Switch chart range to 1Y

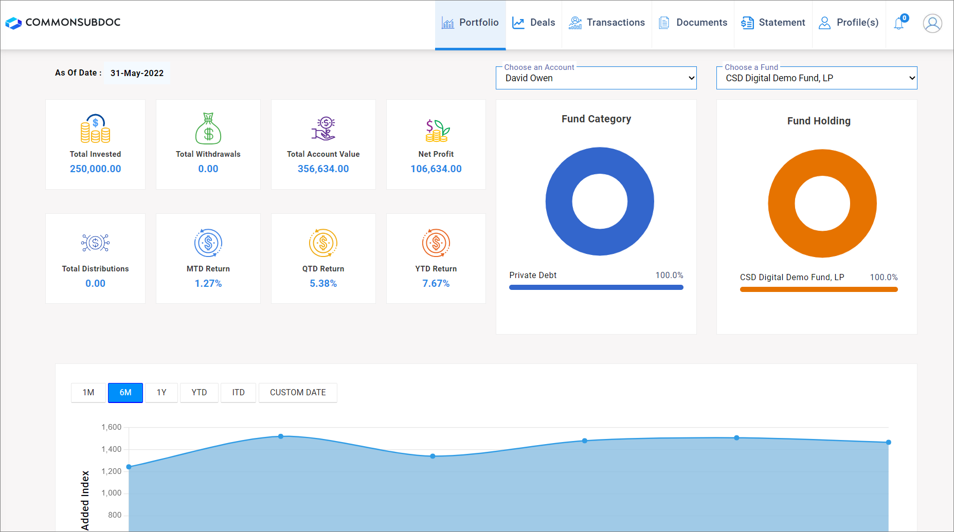coord(161,393)
